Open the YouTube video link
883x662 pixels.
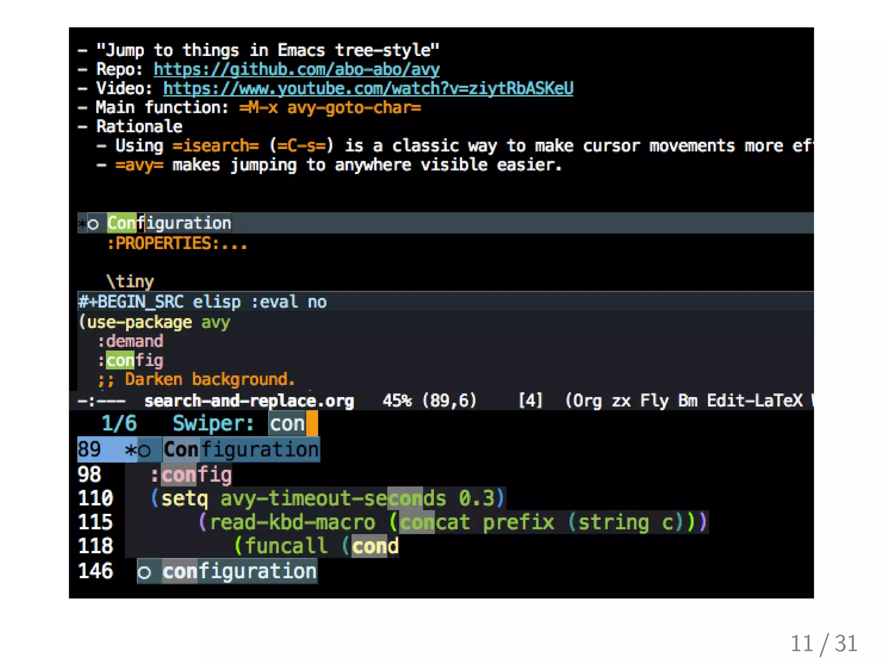368,88
